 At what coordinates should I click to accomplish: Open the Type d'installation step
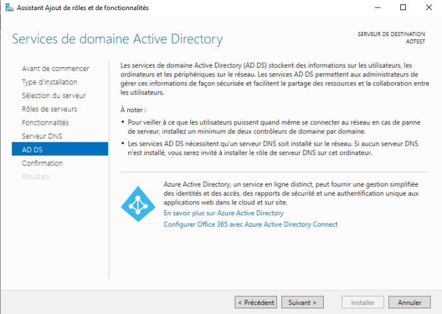pos(50,82)
